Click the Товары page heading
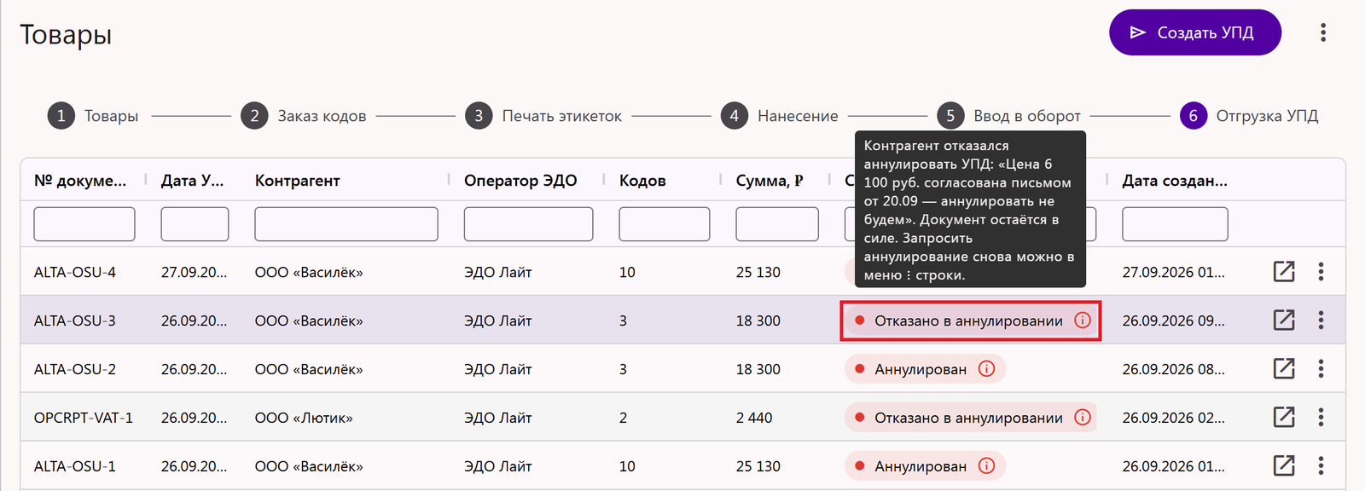This screenshot has height=491, width=1365. [x=66, y=34]
